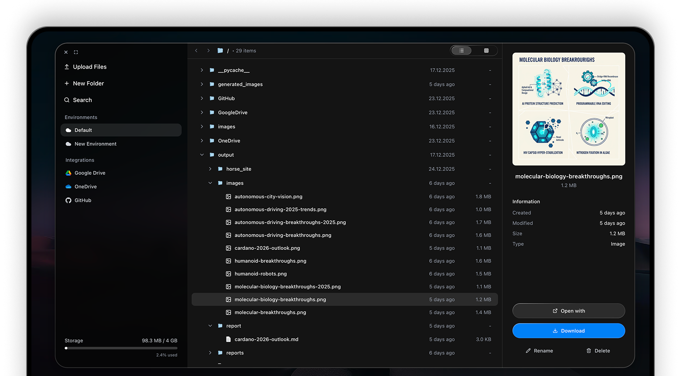Click the Upload Files icon
The image size is (681, 376).
[67, 67]
